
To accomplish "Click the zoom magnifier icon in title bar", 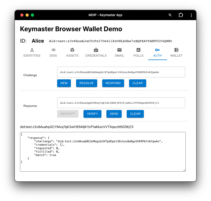I will 170,15.
